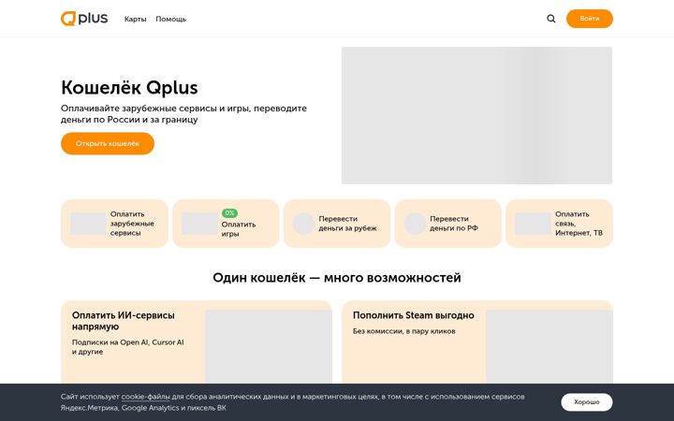This screenshot has width=674, height=421.
Task: Open the Оплатить зарубежные сервисы card
Action: pos(114,224)
